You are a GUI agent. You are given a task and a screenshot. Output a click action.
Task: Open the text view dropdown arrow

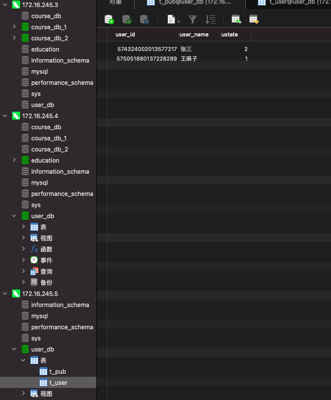pyautogui.click(x=179, y=22)
